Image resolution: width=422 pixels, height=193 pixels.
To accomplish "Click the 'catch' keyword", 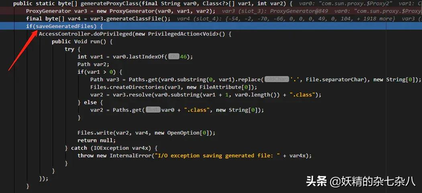I will tap(79, 148).
